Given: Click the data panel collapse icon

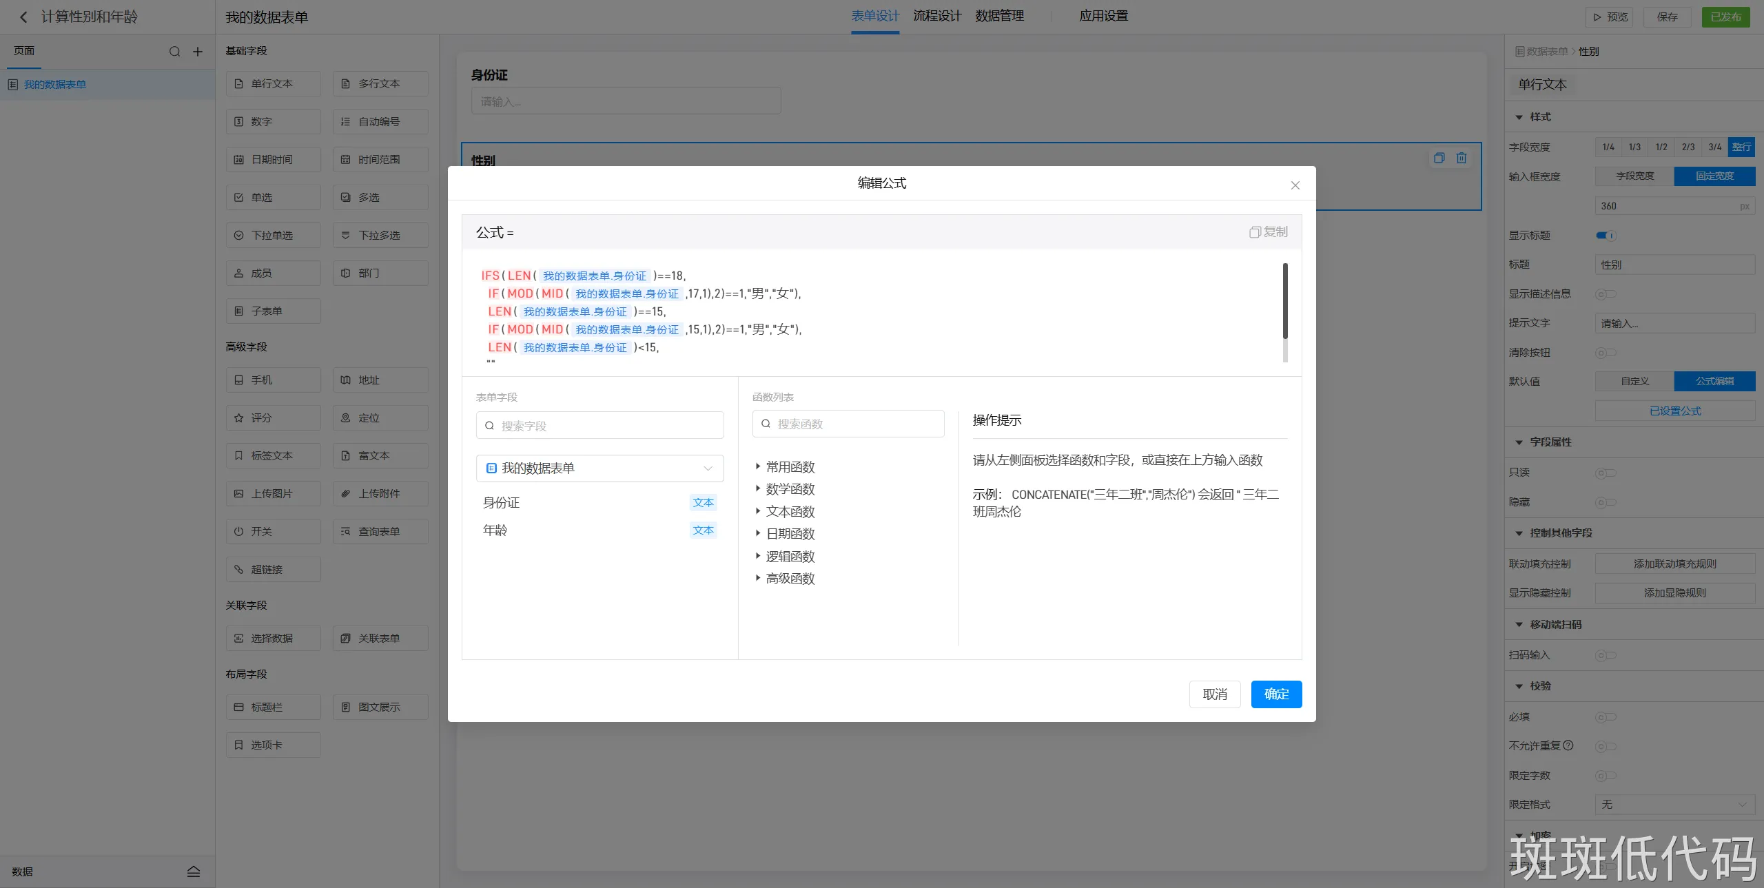Looking at the screenshot, I should point(194,871).
